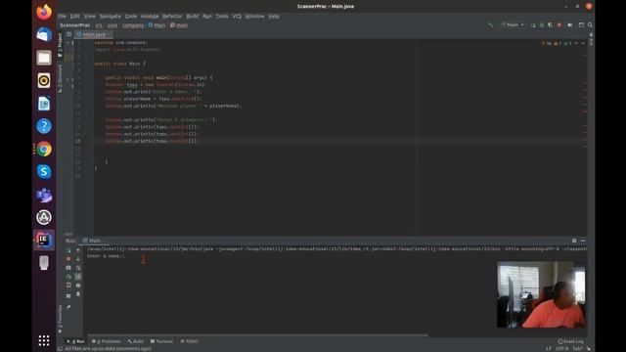Click the Debug bug icon in toolbar
This screenshot has height=352, width=626.
pyautogui.click(x=542, y=24)
